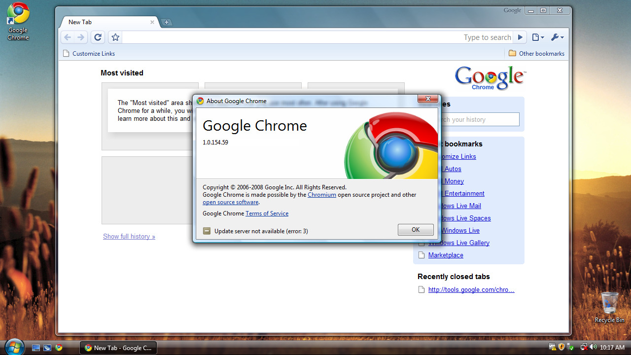Viewport: 631px width, 355px height.
Task: Close the New Tab tab
Action: 152,22
